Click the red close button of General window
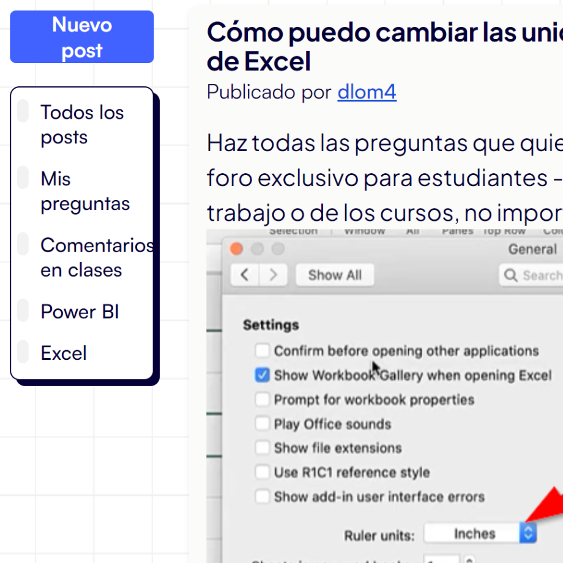Viewport: 563px width, 563px height. [x=237, y=249]
